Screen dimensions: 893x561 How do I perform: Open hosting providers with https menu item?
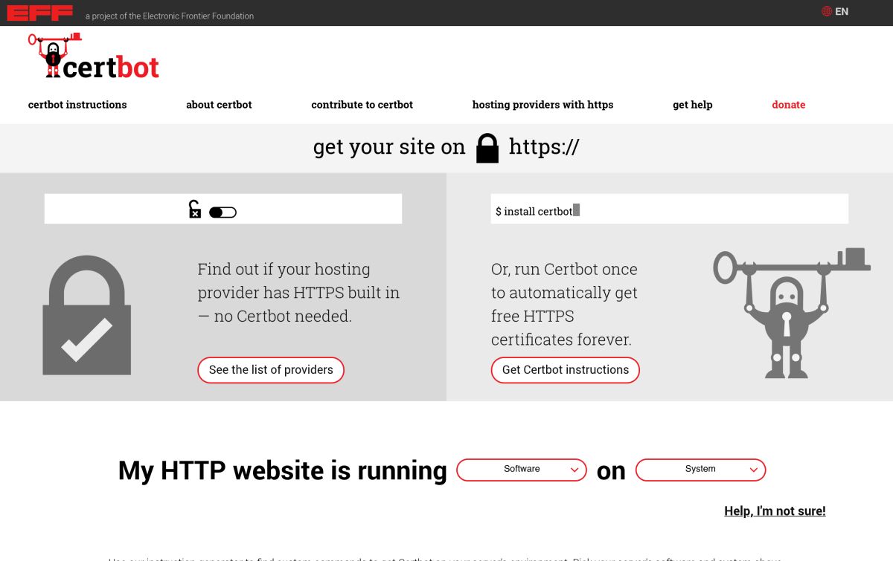point(542,105)
